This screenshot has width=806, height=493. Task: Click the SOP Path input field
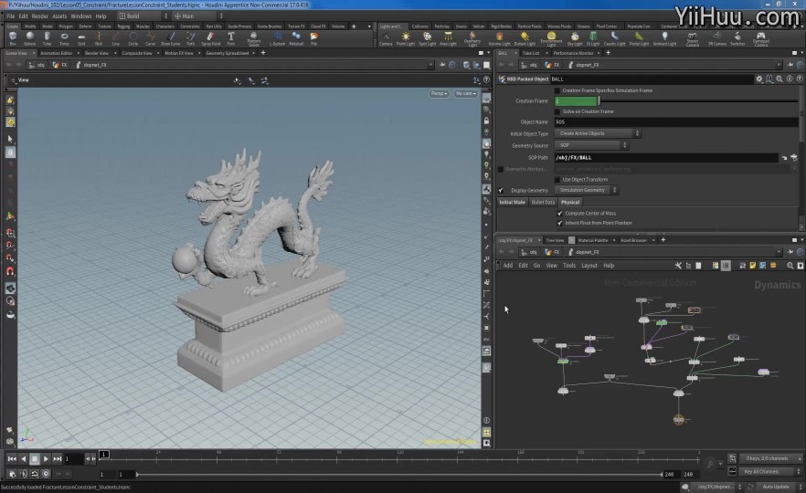coord(667,158)
